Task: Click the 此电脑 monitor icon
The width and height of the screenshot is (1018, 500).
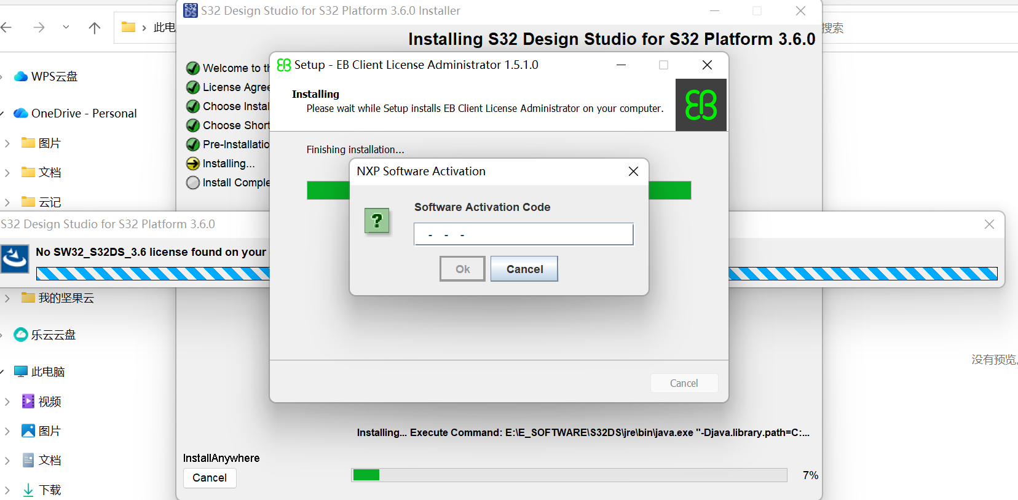Action: [21, 371]
